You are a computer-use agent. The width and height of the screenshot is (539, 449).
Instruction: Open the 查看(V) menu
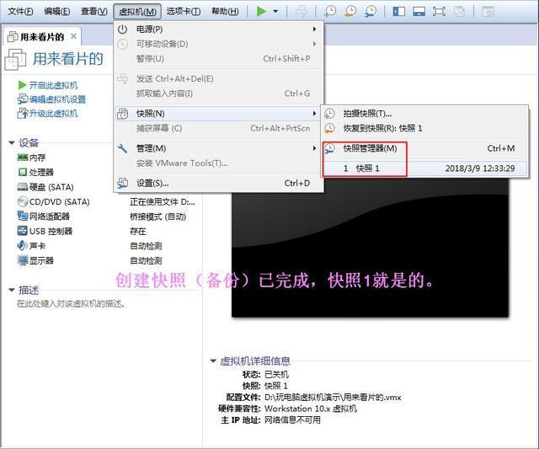[93, 11]
